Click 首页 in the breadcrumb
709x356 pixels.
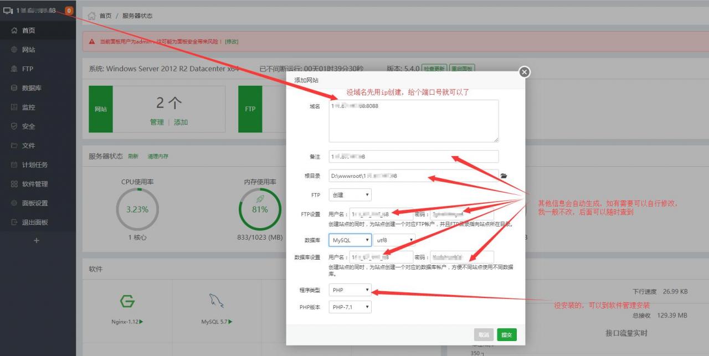click(105, 16)
